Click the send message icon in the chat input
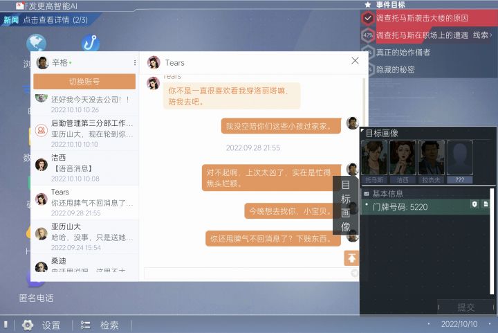 354,273
